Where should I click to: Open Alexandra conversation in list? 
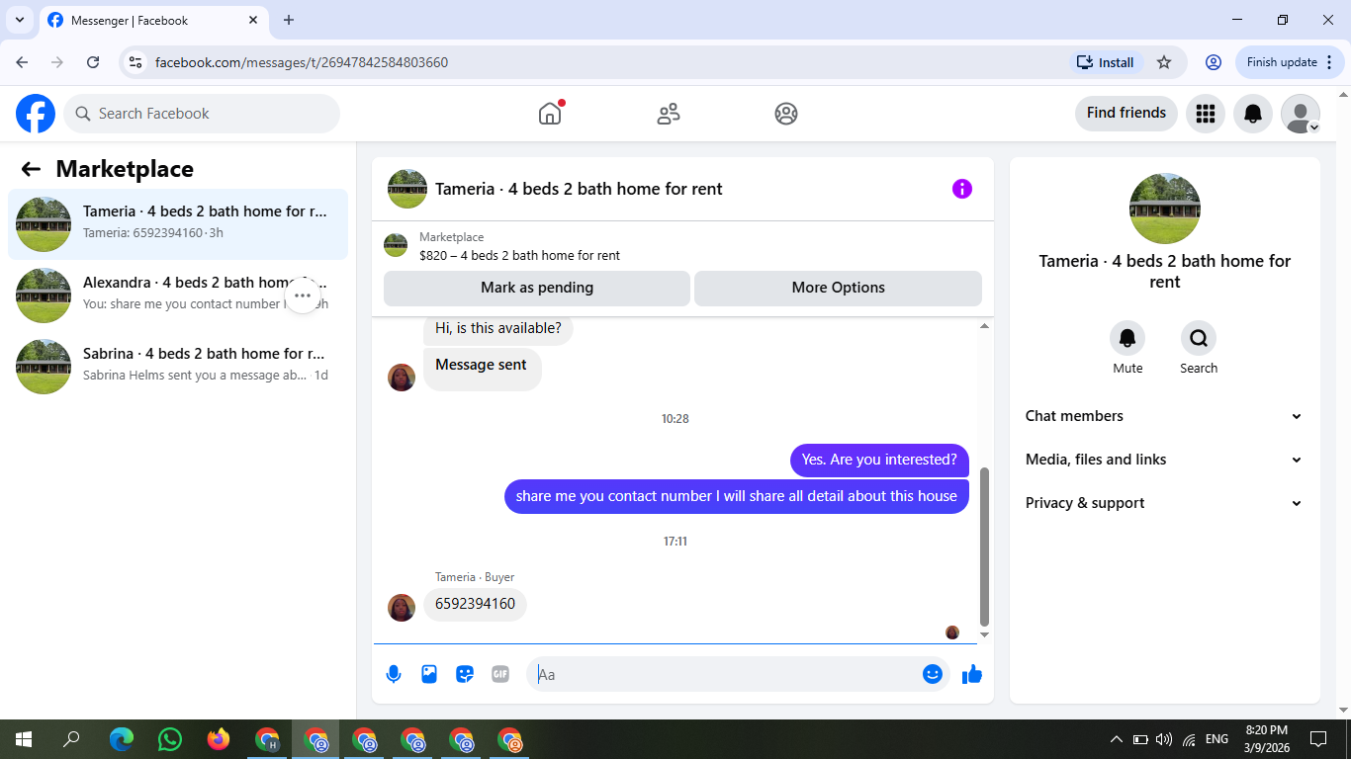click(x=178, y=295)
